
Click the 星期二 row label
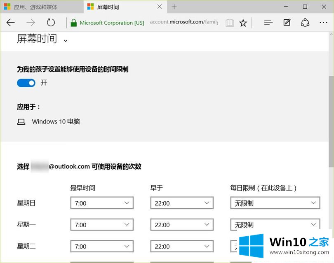(26, 246)
